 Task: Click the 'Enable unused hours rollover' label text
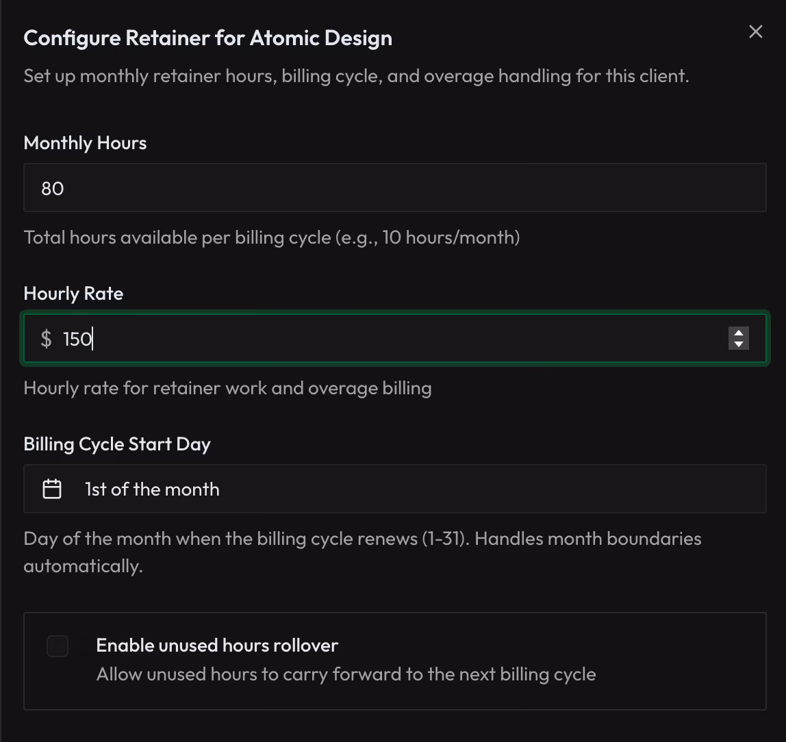pyautogui.click(x=218, y=645)
